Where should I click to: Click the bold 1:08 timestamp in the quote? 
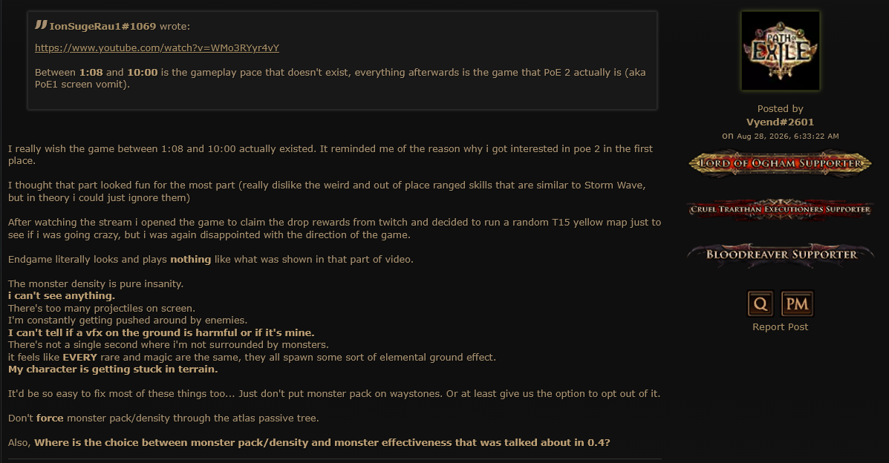tap(91, 73)
